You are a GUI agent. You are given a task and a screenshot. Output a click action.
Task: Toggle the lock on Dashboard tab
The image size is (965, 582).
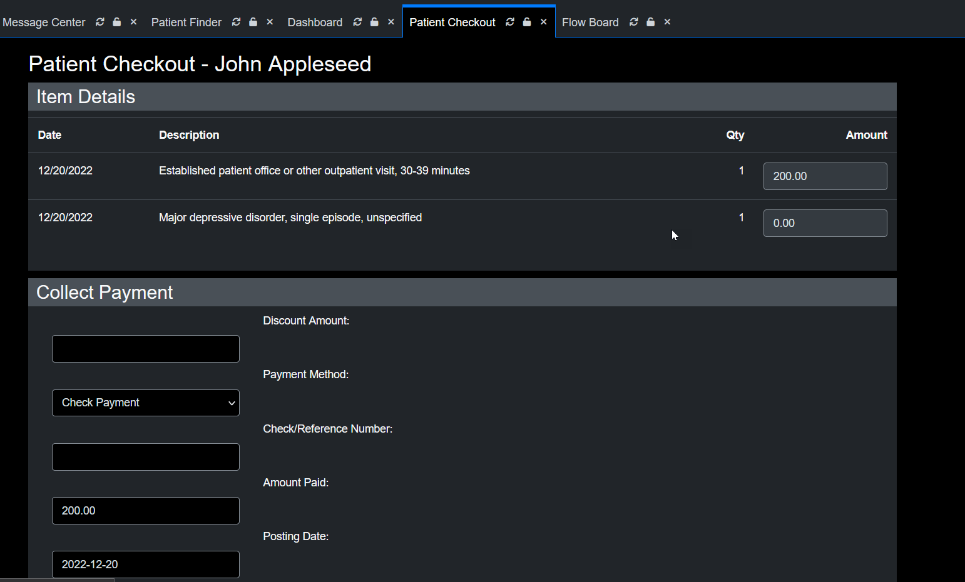point(374,22)
